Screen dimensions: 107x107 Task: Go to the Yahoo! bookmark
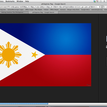point(46,10)
